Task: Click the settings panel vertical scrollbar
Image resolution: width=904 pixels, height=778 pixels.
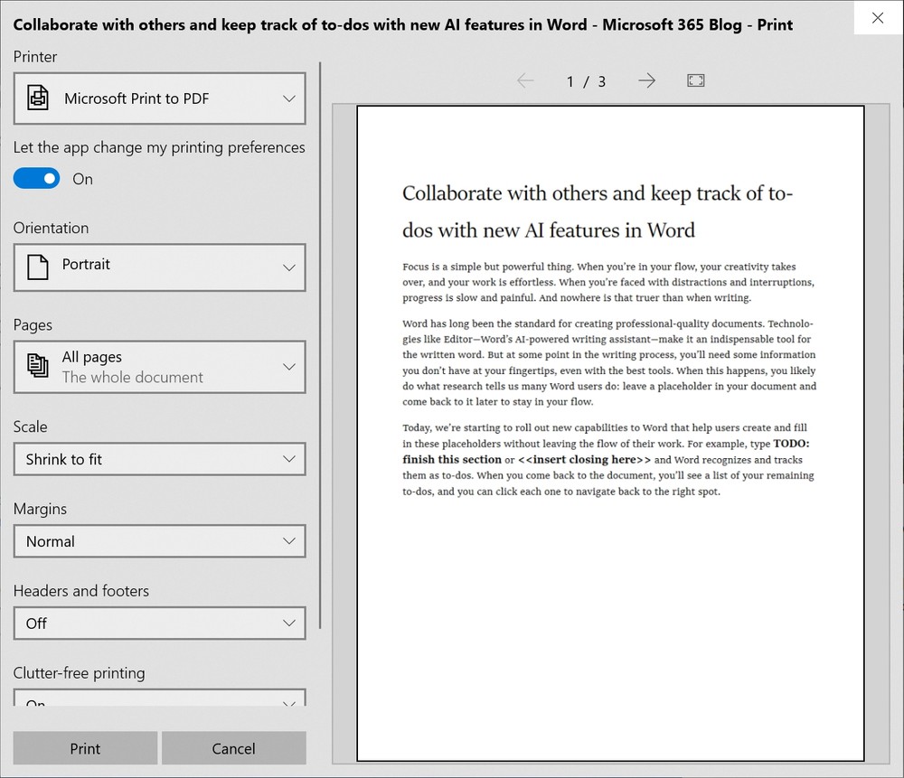Action: coord(320,343)
